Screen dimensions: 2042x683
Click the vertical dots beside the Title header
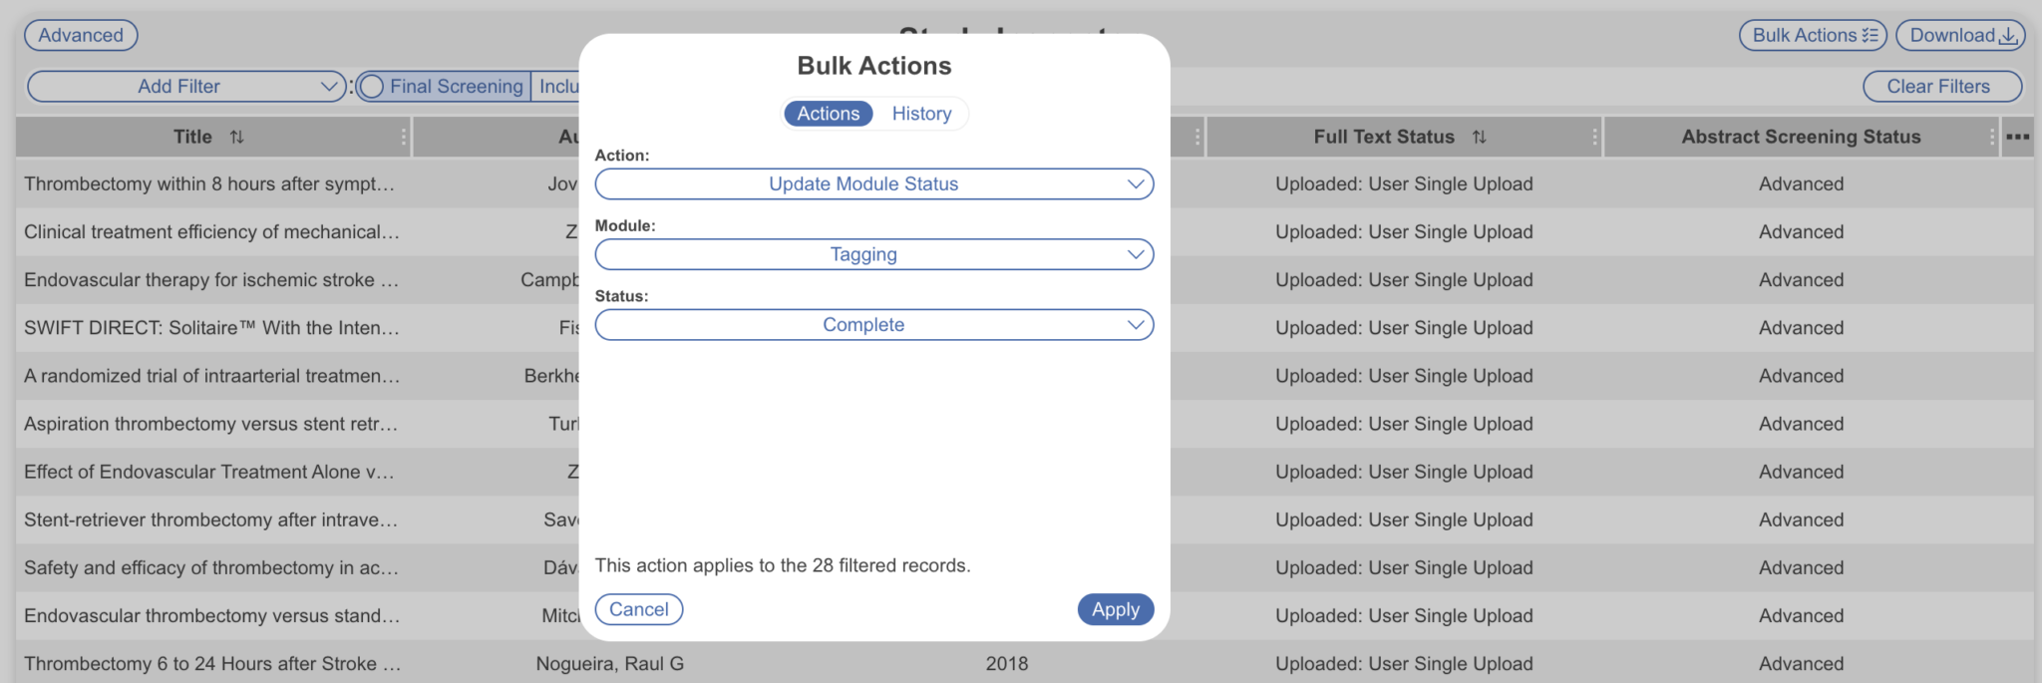pyautogui.click(x=405, y=137)
